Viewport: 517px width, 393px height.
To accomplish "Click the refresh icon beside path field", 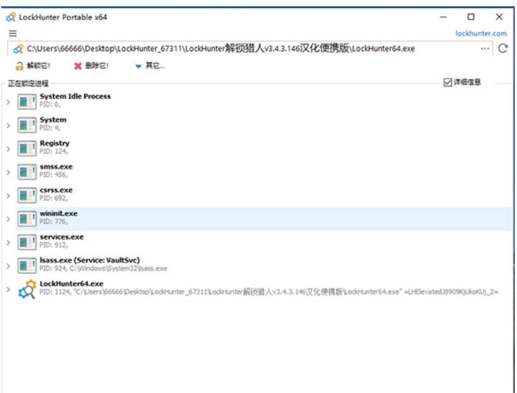I will pos(503,49).
